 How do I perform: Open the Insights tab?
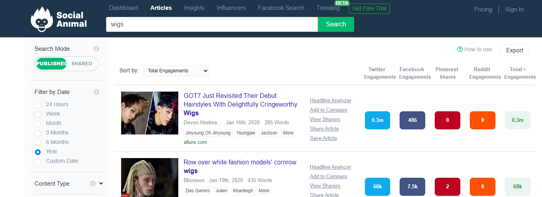pyautogui.click(x=194, y=8)
